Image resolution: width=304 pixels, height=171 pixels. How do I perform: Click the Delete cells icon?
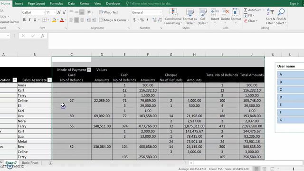coord(225,12)
